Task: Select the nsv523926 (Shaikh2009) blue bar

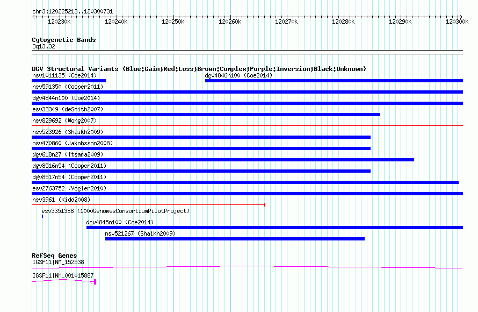Action: click(x=201, y=137)
